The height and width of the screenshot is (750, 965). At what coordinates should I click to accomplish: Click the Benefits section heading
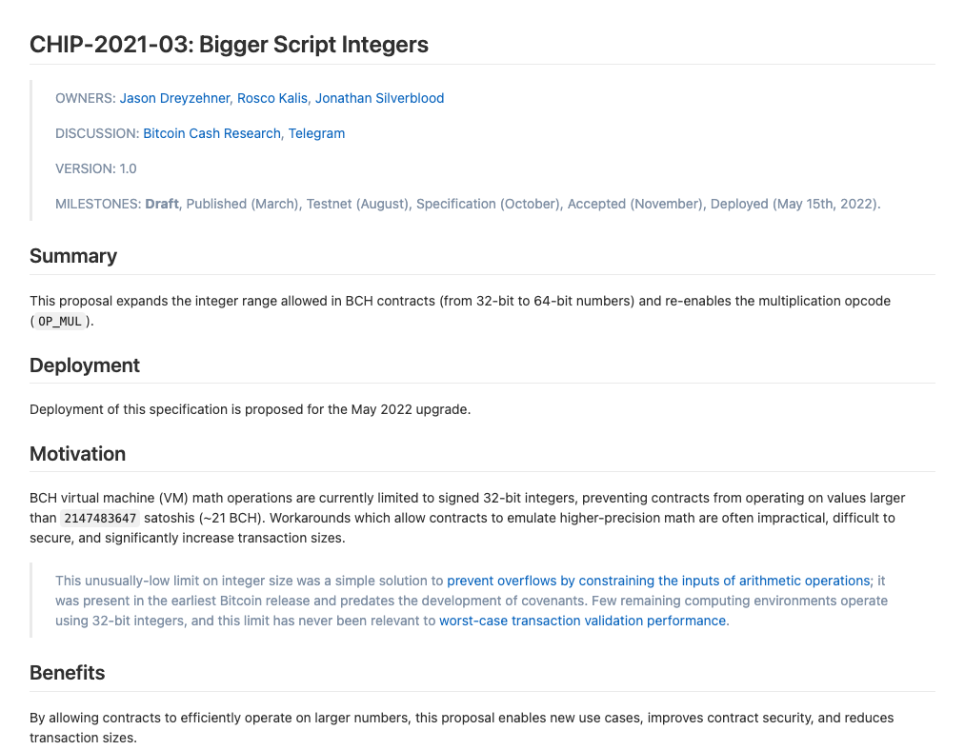coord(67,673)
